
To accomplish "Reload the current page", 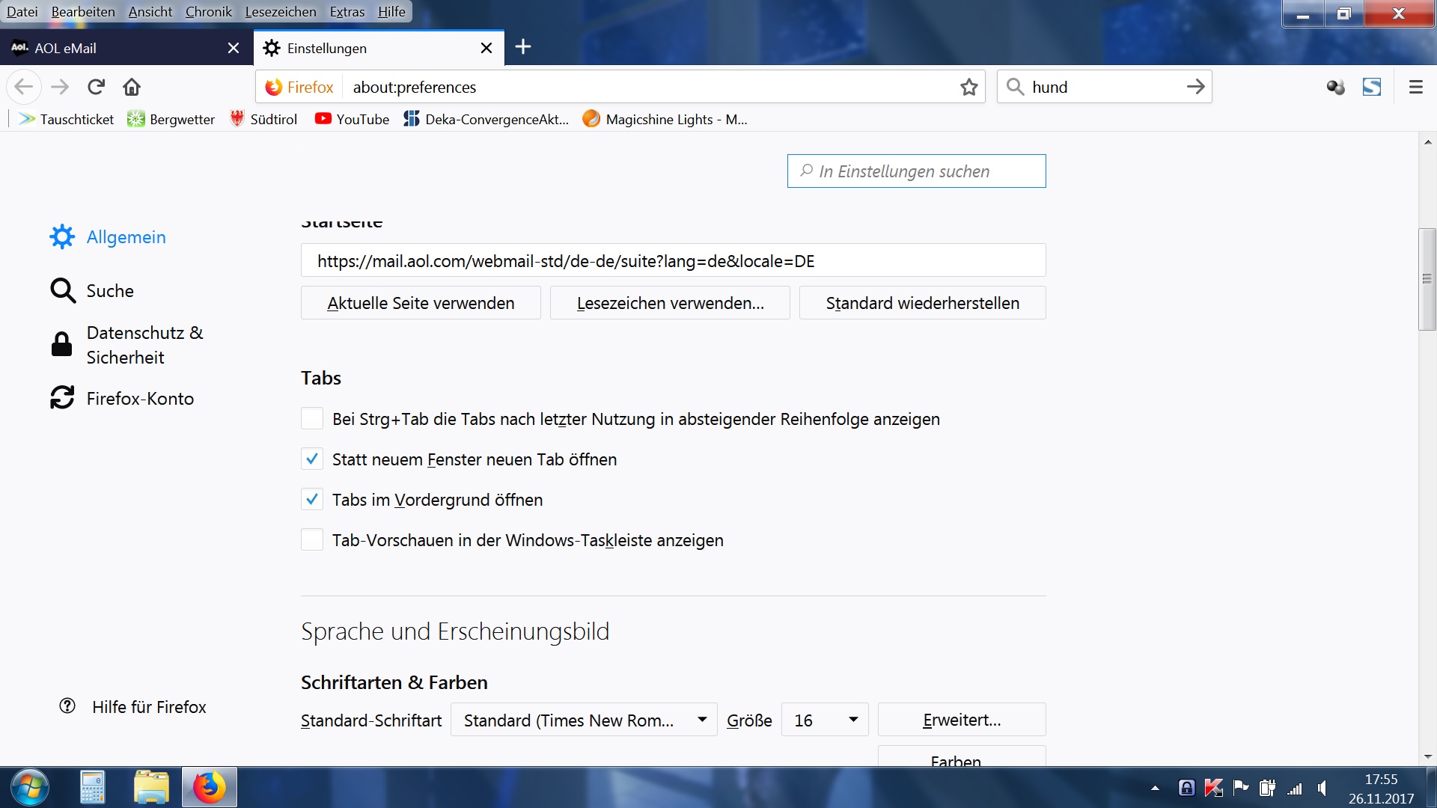I will tap(96, 87).
